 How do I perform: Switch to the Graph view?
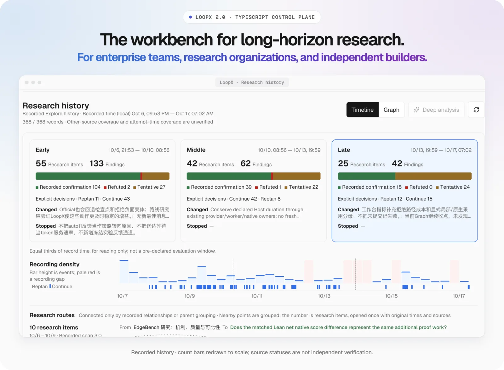(x=392, y=110)
